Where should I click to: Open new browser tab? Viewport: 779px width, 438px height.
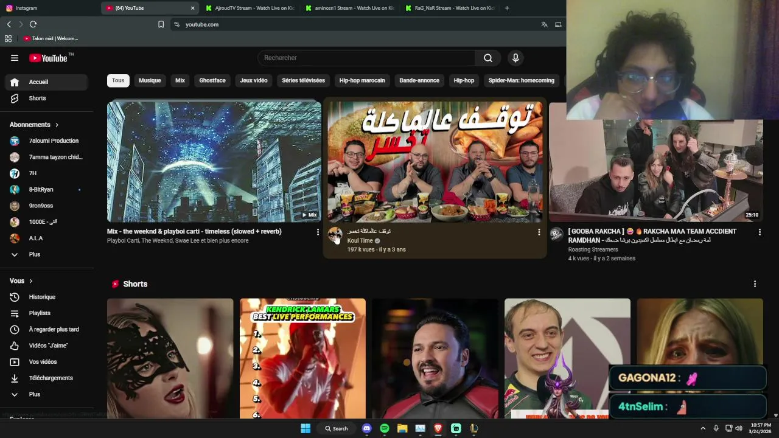pyautogui.click(x=507, y=8)
